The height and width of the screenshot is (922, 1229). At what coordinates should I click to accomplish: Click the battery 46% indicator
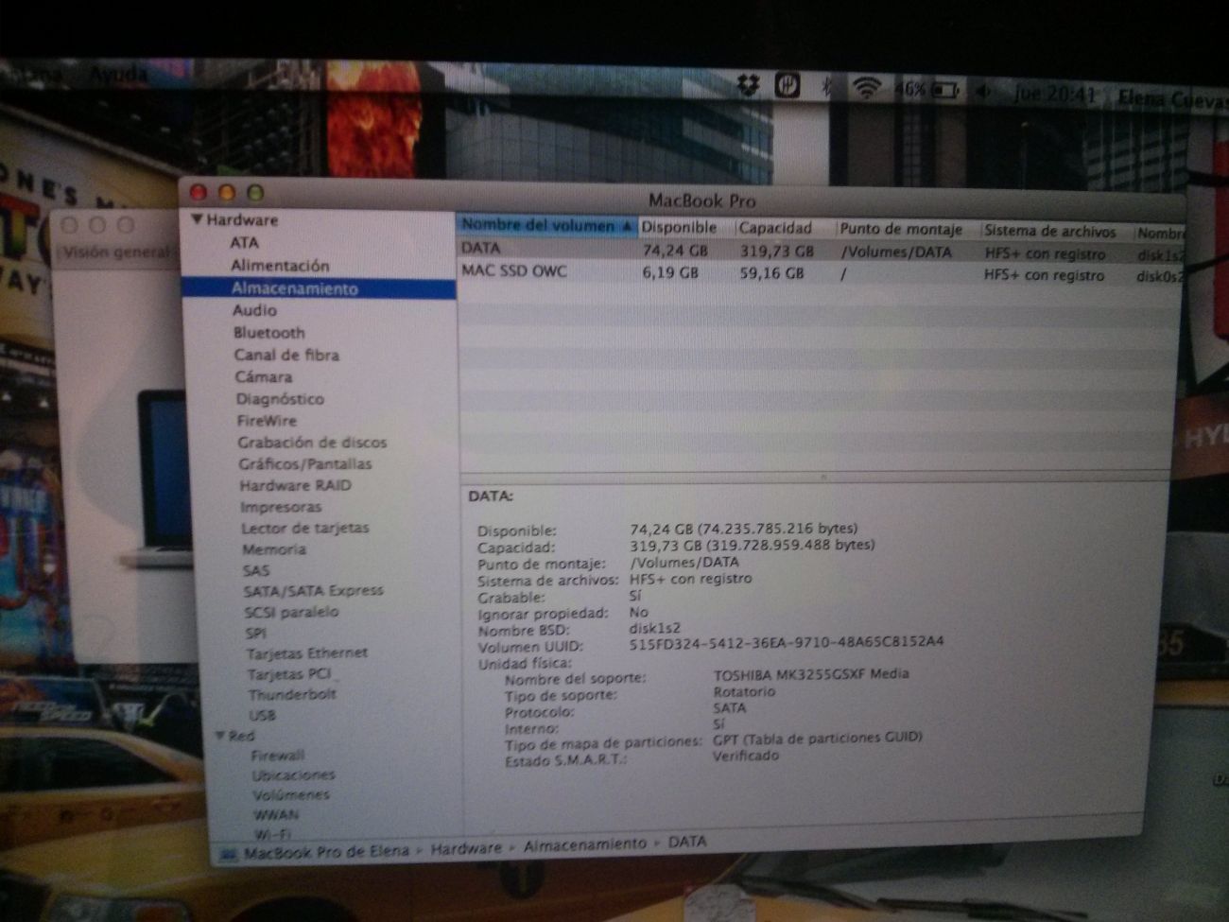(x=926, y=90)
